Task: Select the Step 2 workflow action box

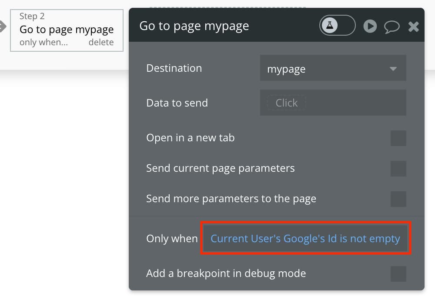Action: pos(67,30)
